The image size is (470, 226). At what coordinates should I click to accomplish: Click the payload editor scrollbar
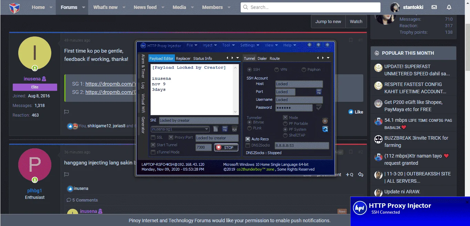click(x=236, y=89)
